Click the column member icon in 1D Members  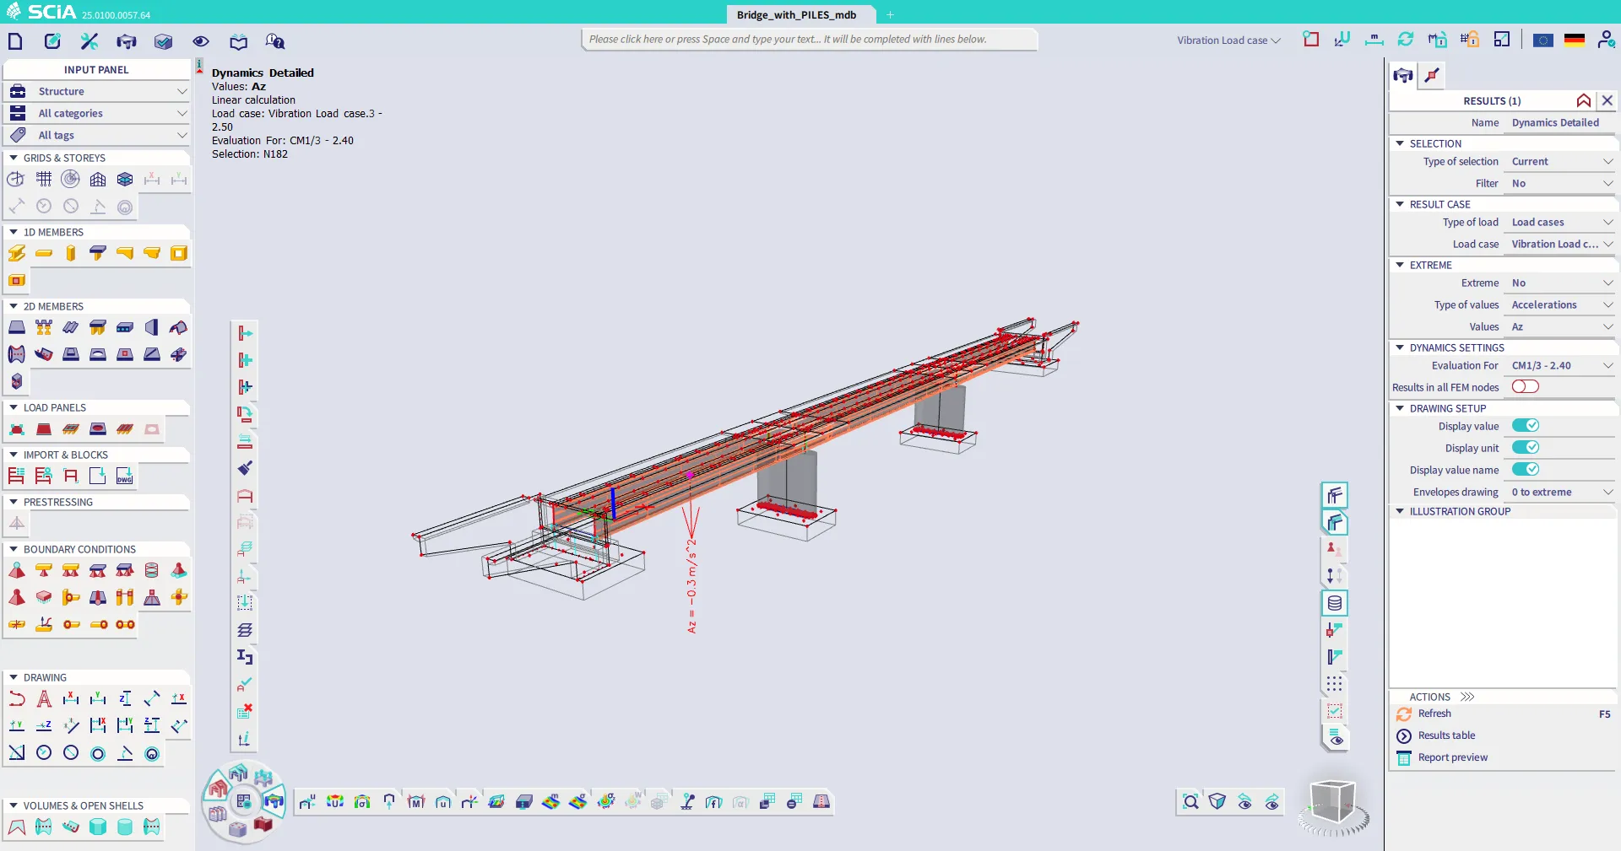(x=71, y=253)
